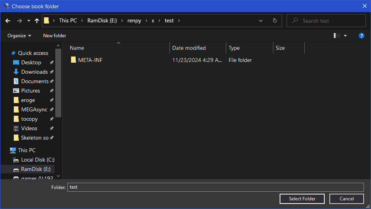
Task: Click the Quick access star icon
Action: point(13,53)
